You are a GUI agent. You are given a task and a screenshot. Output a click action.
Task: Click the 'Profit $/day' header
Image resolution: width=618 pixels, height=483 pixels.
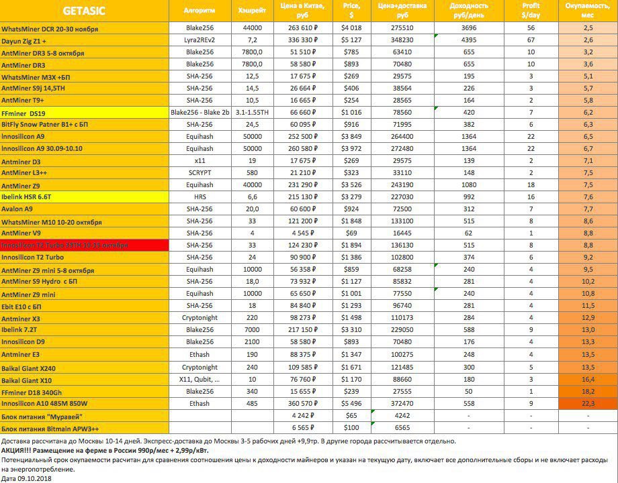click(x=531, y=11)
